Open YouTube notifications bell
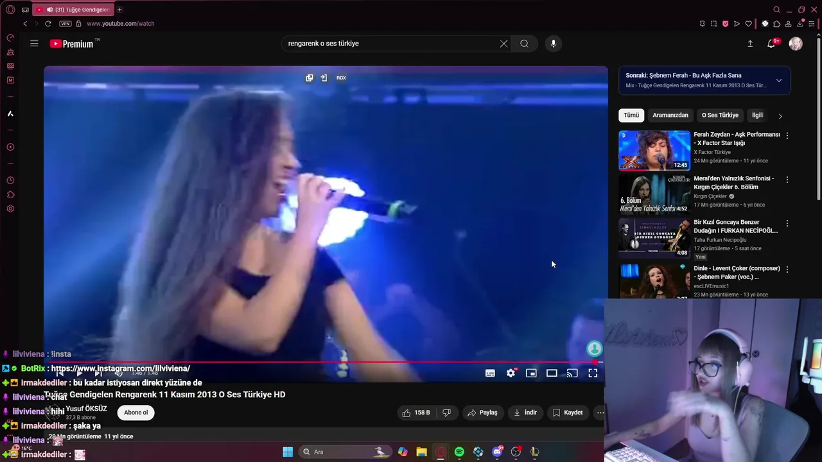This screenshot has width=822, height=462. click(771, 44)
